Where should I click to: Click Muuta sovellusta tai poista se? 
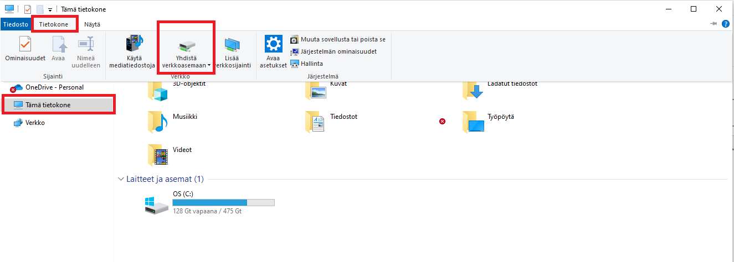tap(342, 39)
